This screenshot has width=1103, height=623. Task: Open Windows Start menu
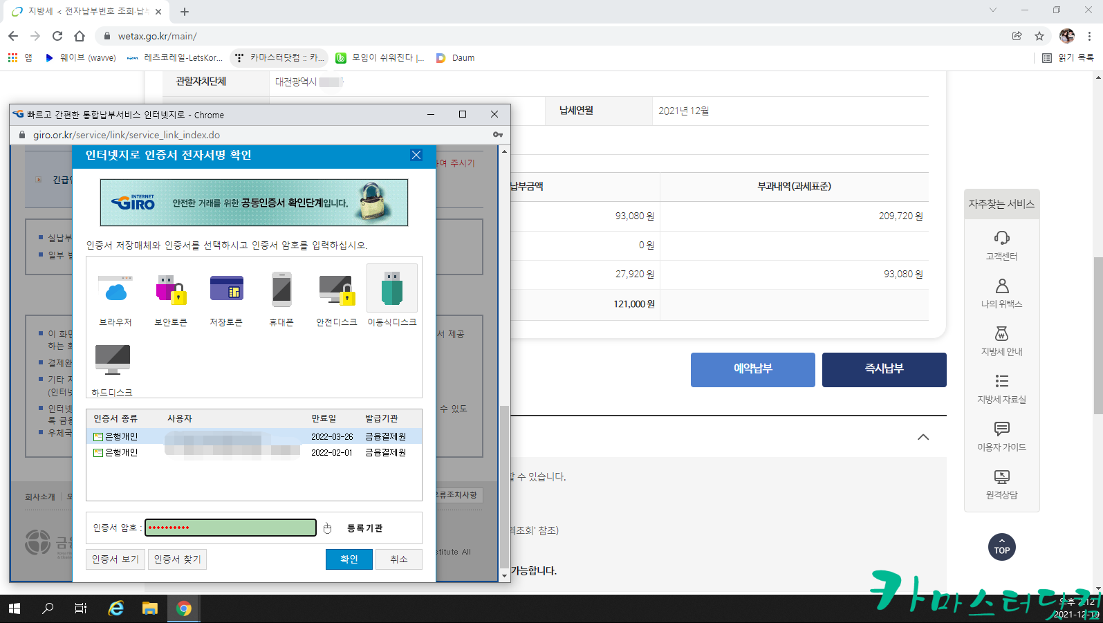pyautogui.click(x=15, y=608)
